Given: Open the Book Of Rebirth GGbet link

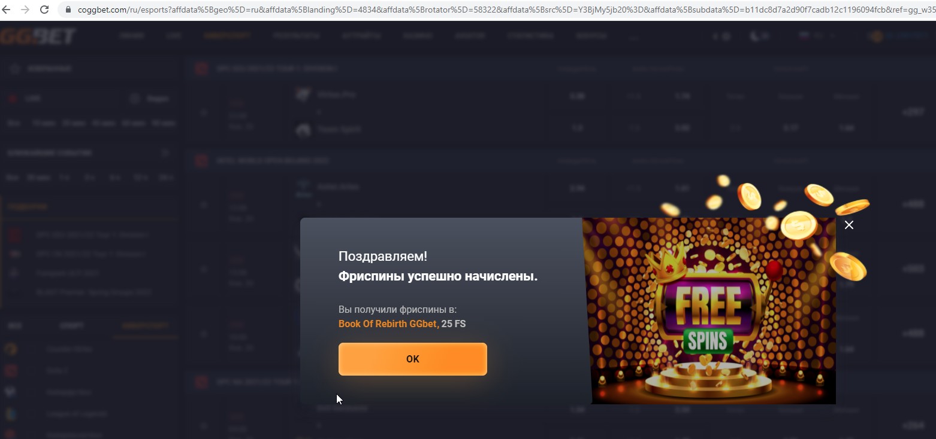Looking at the screenshot, I should (x=387, y=324).
